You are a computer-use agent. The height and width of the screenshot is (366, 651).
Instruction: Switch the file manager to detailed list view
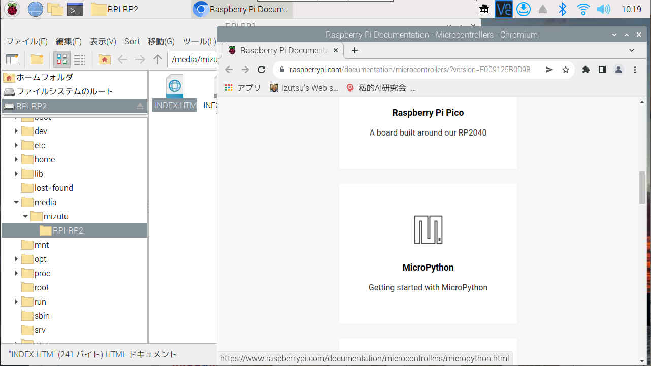[80, 59]
